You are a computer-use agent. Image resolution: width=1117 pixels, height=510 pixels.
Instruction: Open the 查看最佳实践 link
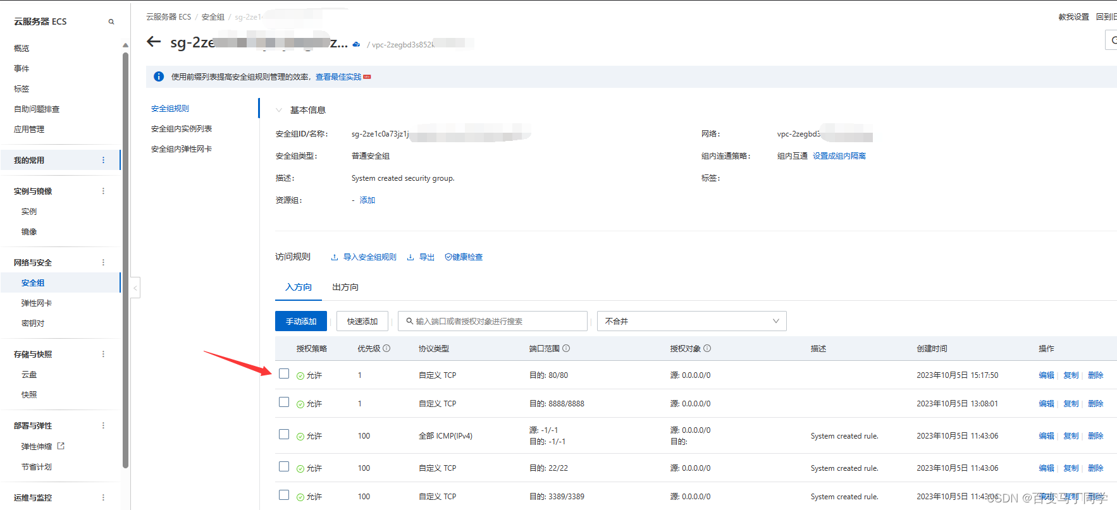point(338,77)
